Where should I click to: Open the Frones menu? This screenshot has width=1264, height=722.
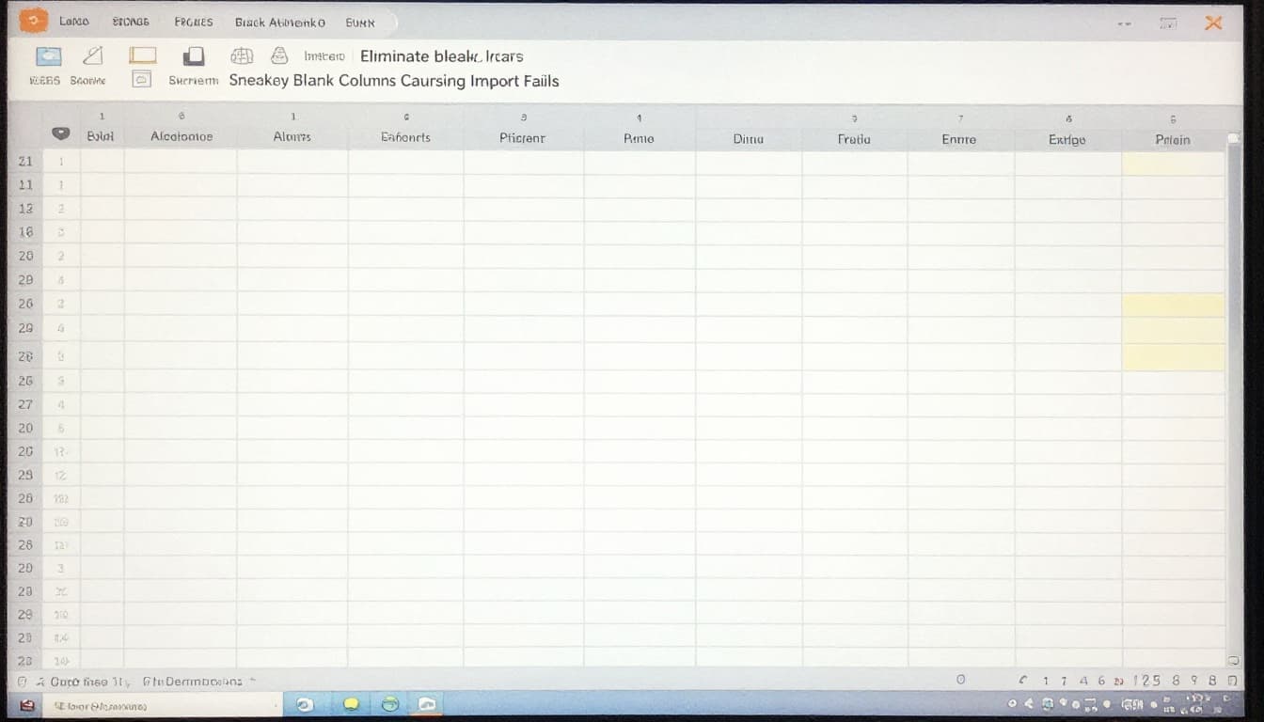tap(193, 21)
